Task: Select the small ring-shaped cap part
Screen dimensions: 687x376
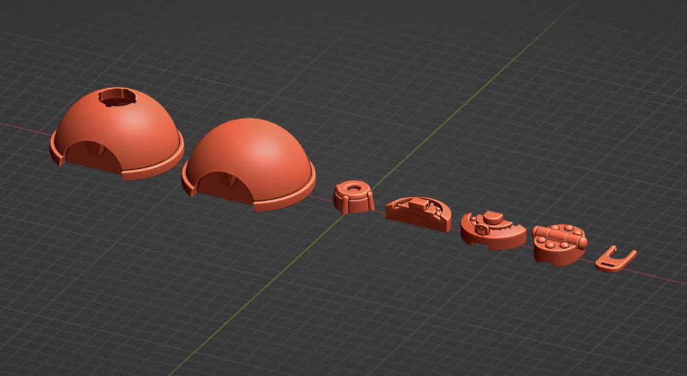Action: tap(353, 198)
